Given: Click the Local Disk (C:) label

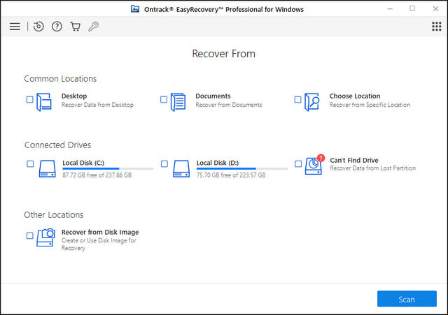Looking at the screenshot, I should point(83,163).
